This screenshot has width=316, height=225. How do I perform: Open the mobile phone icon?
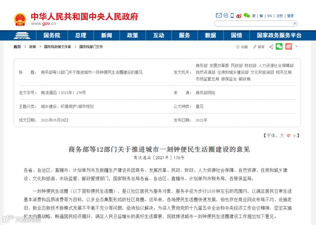(x=232, y=16)
